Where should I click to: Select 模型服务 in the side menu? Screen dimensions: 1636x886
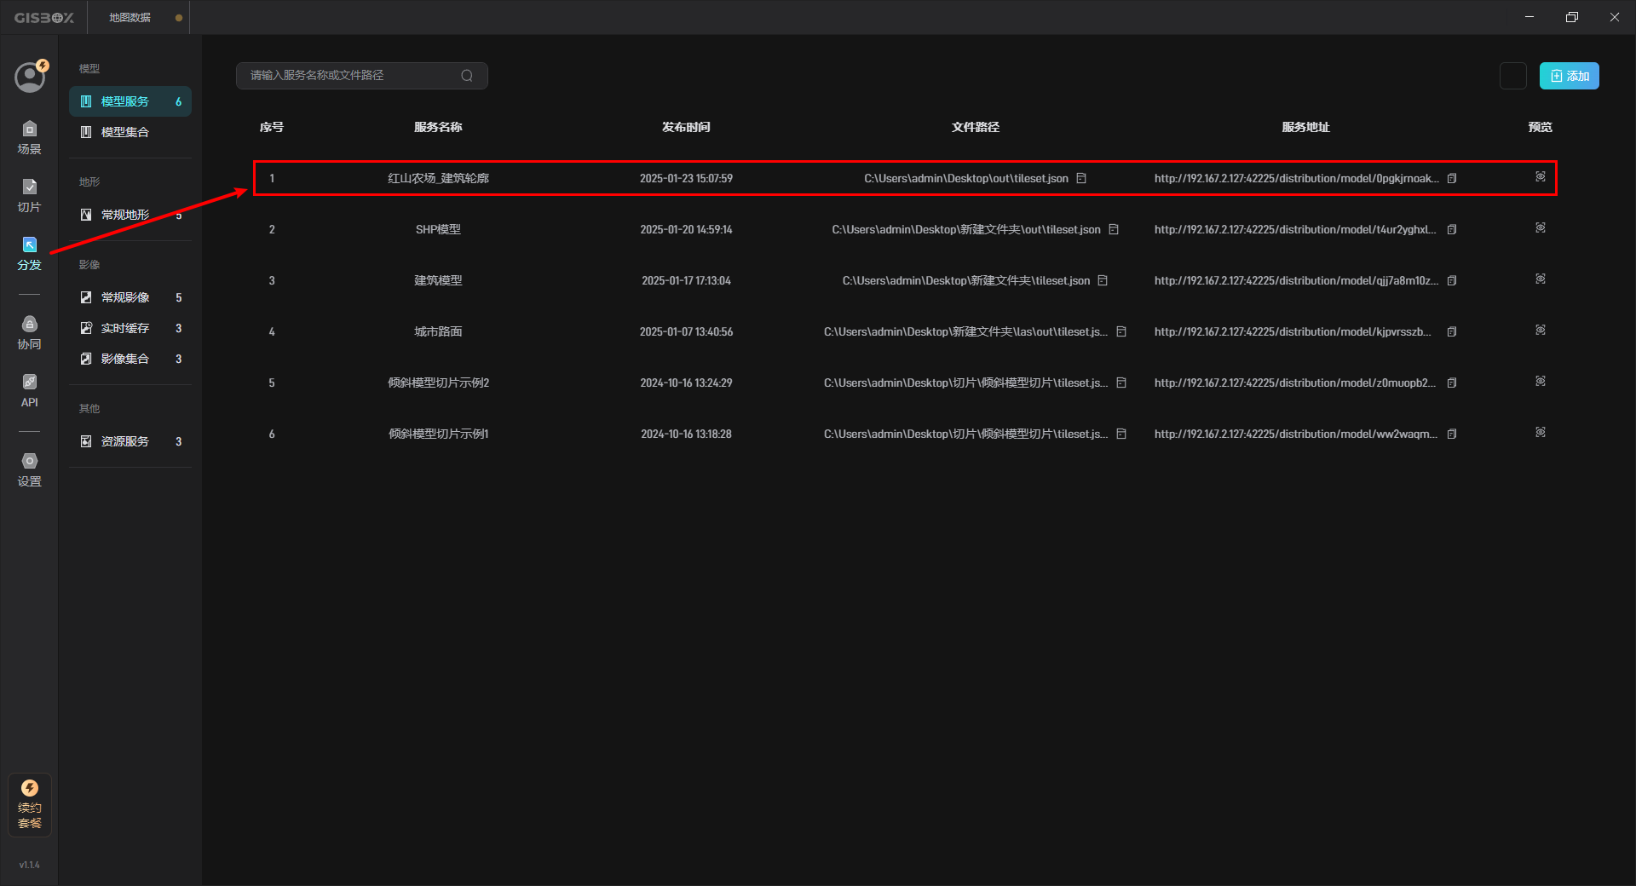[x=130, y=101]
